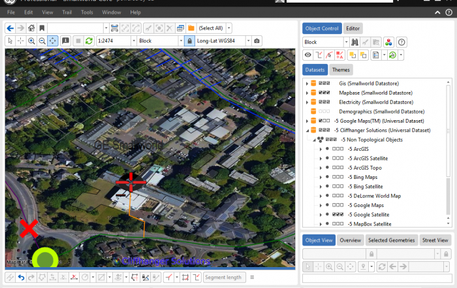The width and height of the screenshot is (457, 288).
Task: Select the pointer selection tool
Action: 10,40
